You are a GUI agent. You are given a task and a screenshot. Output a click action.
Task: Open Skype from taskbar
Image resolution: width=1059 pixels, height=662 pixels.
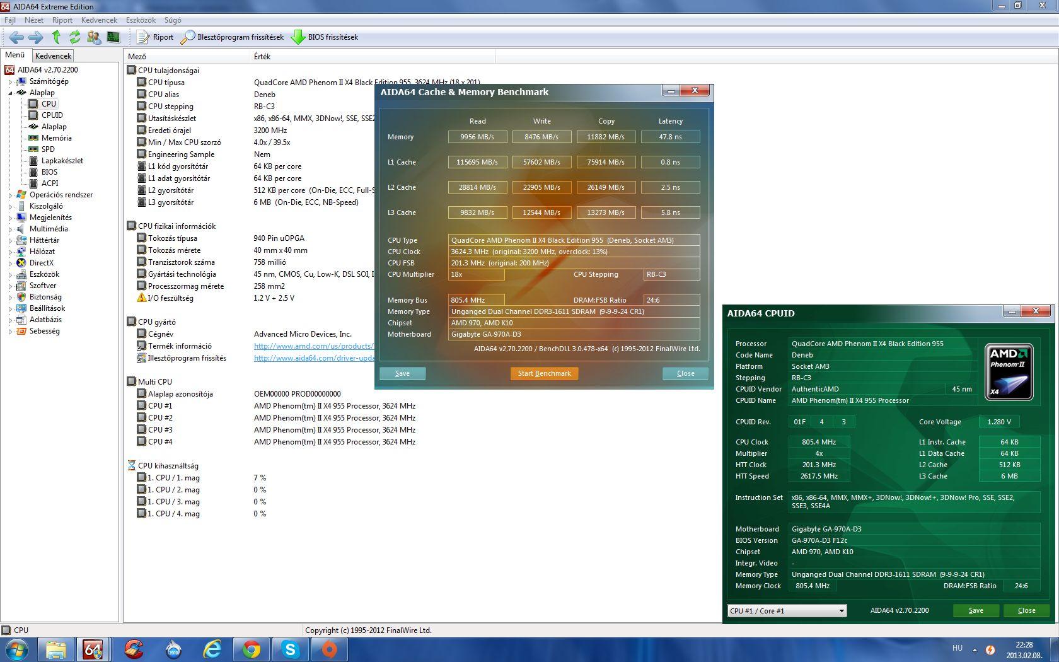290,649
